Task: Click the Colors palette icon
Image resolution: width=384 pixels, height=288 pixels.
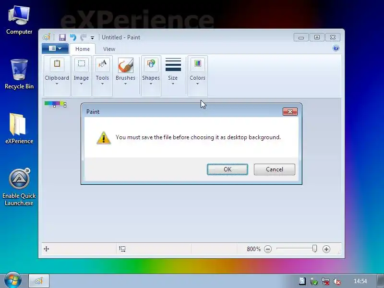Action: (198, 64)
